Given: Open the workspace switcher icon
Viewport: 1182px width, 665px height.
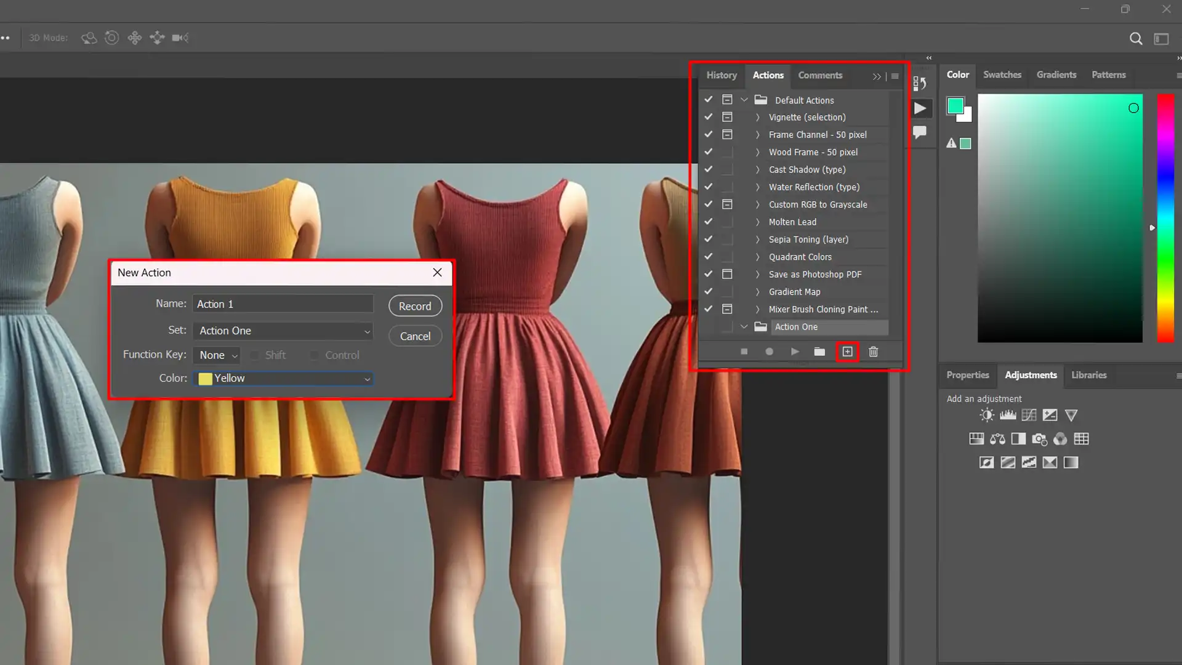Looking at the screenshot, I should 1161,39.
